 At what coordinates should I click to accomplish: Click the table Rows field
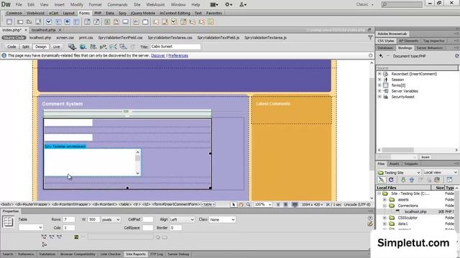coord(69,219)
